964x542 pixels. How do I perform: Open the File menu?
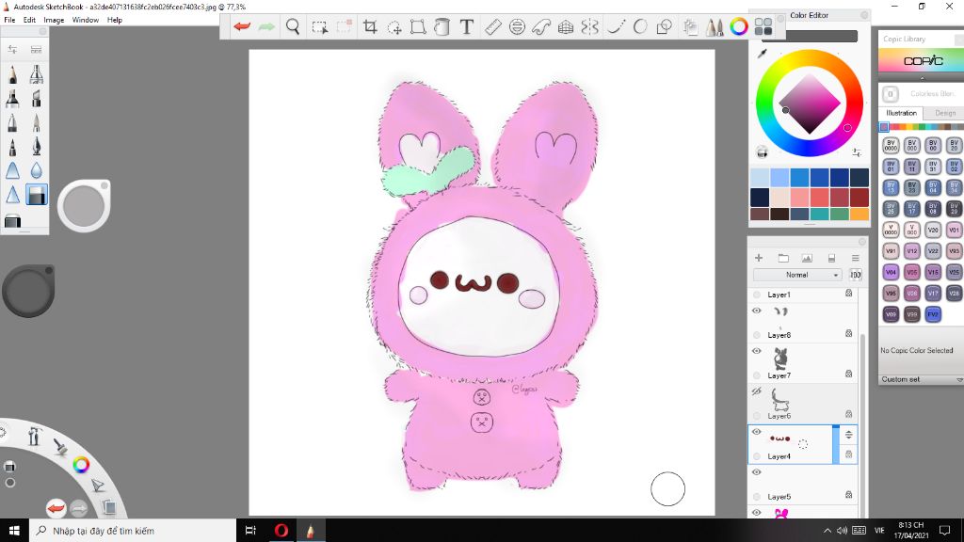9,20
